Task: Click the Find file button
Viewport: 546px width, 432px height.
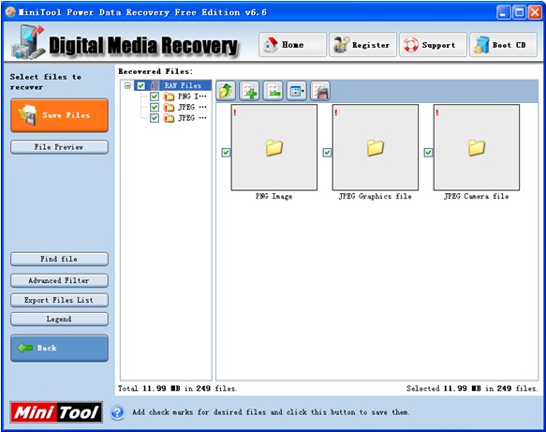Action: click(x=59, y=259)
